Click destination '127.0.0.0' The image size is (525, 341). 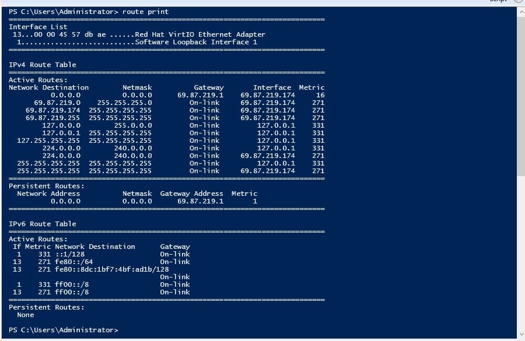click(x=61, y=125)
